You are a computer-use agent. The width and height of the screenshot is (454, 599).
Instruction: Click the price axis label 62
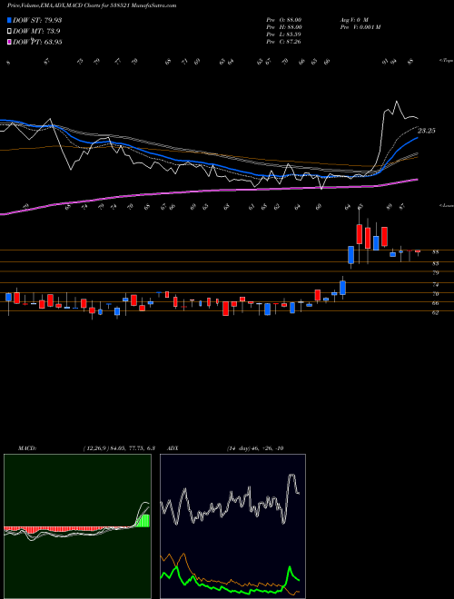tap(436, 312)
